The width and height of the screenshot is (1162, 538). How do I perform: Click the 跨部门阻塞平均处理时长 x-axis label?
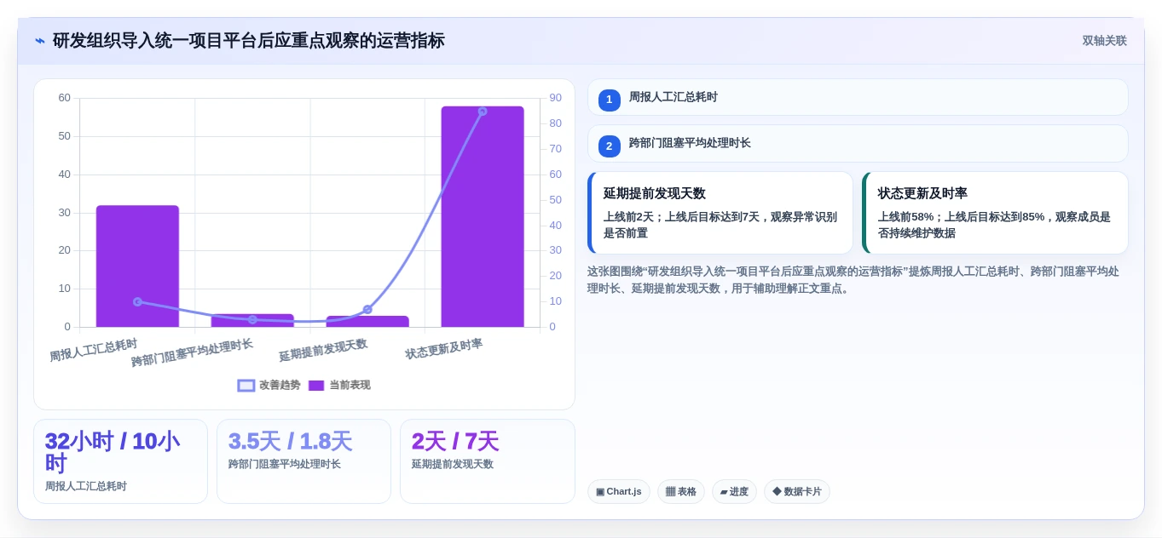(192, 352)
